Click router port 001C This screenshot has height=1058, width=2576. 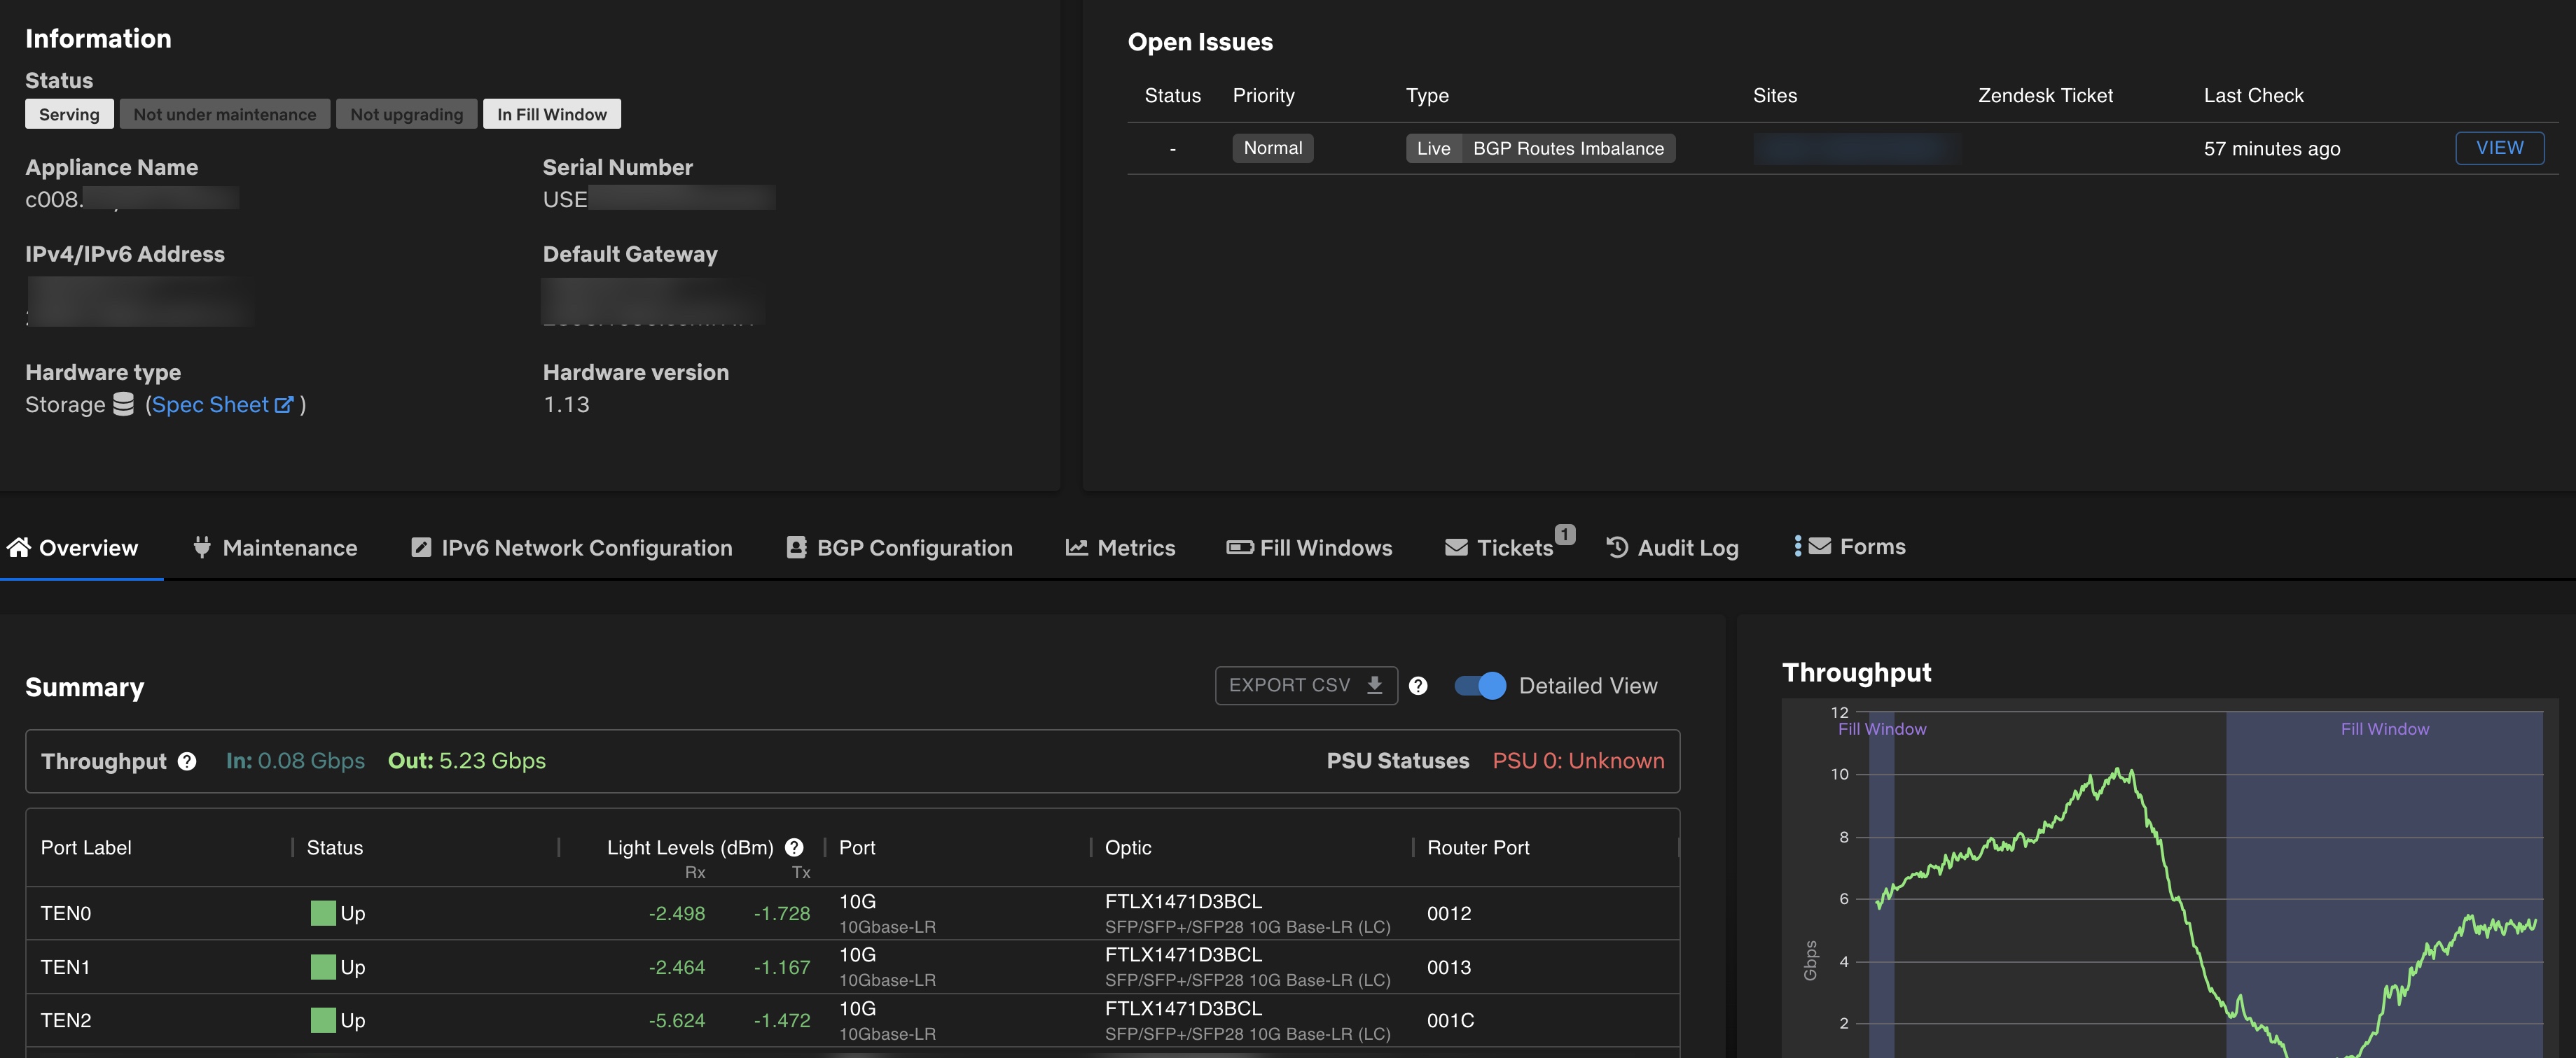click(1451, 1020)
